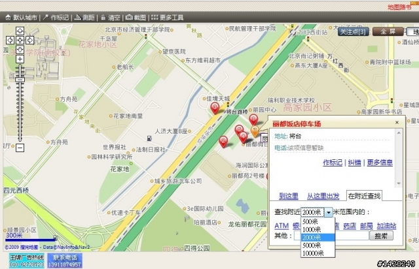Click the 望京医院 map label
Screen dimensions: 419x269
click(173, 52)
